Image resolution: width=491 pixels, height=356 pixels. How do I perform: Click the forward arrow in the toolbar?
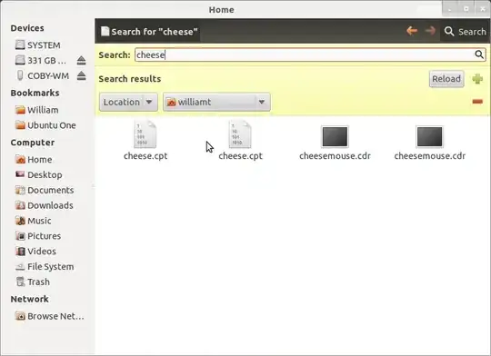tap(430, 31)
